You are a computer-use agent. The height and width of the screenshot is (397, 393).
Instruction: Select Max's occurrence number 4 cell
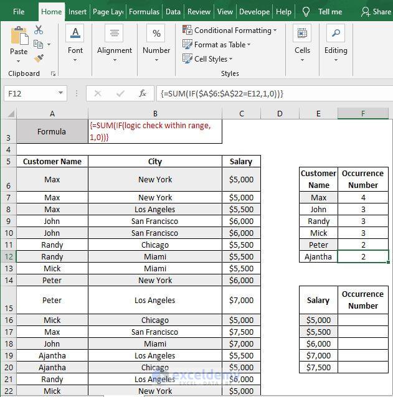(363, 197)
